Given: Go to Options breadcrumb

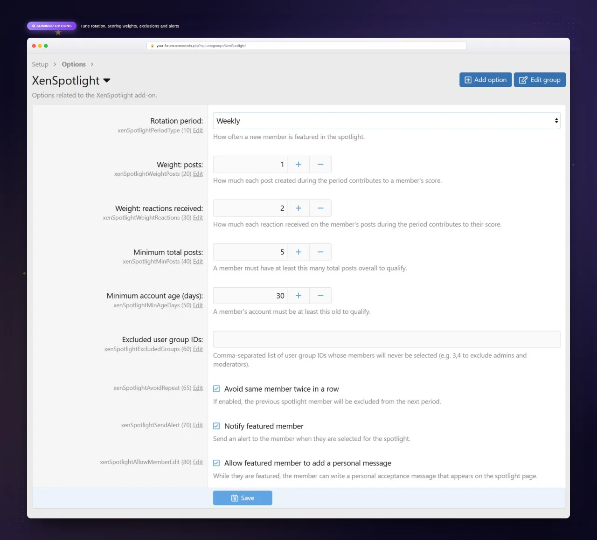Looking at the screenshot, I should tap(74, 64).
